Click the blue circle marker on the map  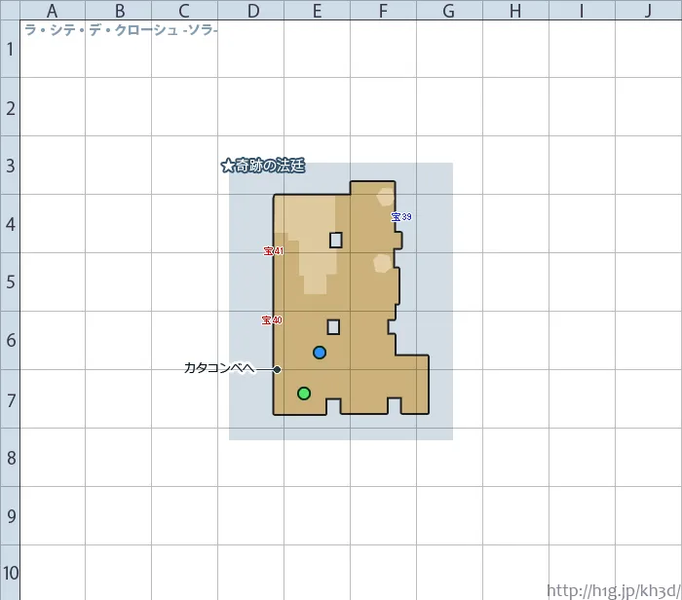[x=320, y=353]
